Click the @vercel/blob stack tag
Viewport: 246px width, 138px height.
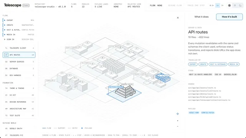[x=230, y=74]
